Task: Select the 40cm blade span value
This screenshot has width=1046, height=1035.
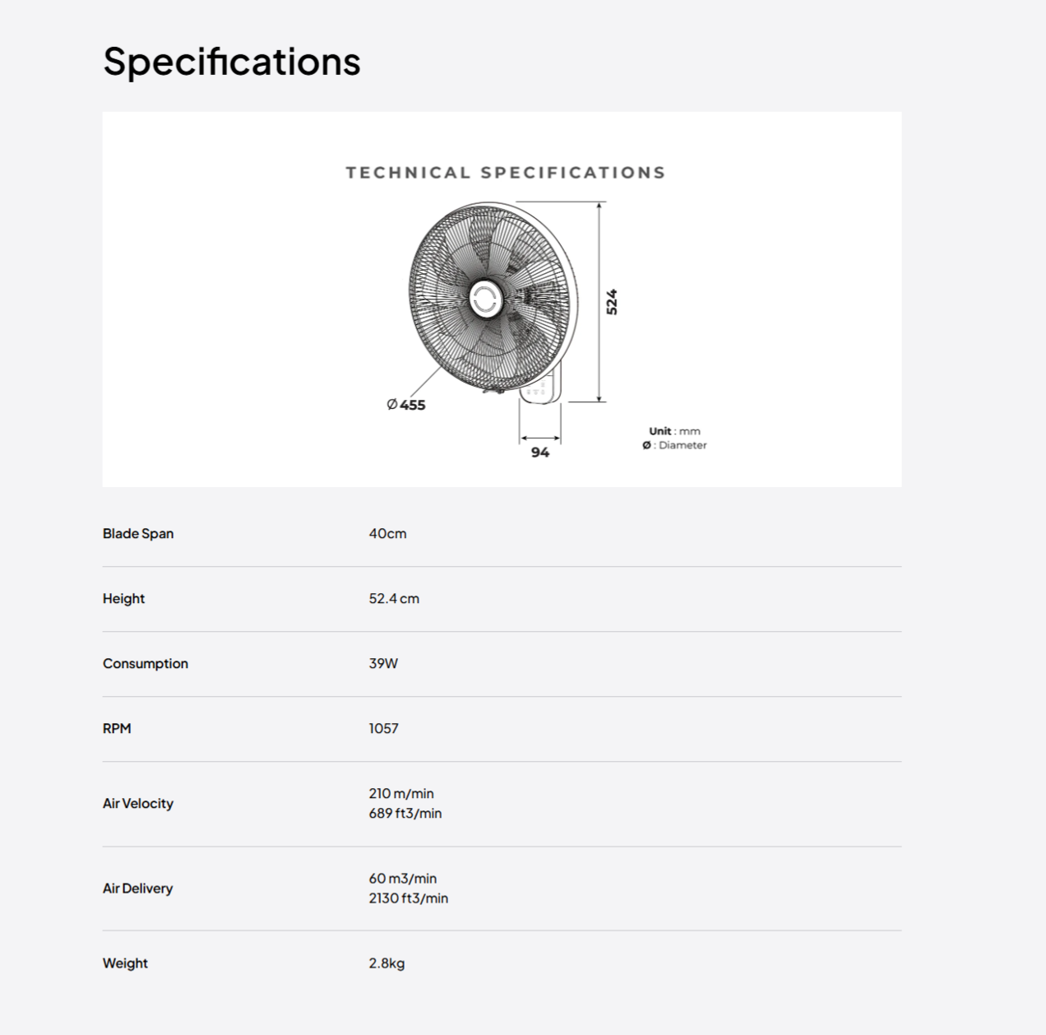Action: tap(387, 533)
